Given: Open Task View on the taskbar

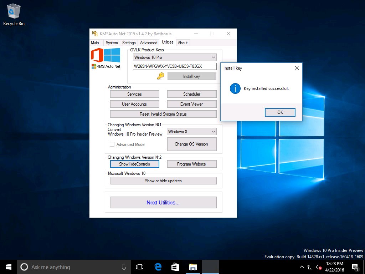Looking at the screenshot, I should [x=140, y=267].
